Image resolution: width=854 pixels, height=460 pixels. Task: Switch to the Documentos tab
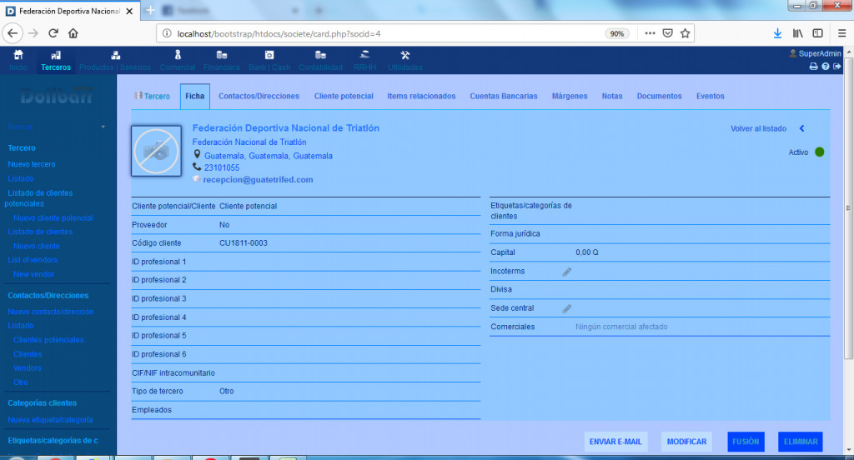click(x=659, y=96)
